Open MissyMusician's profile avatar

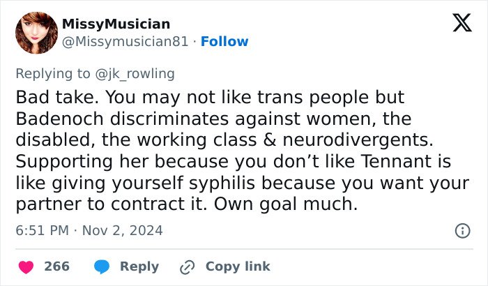pos(36,33)
